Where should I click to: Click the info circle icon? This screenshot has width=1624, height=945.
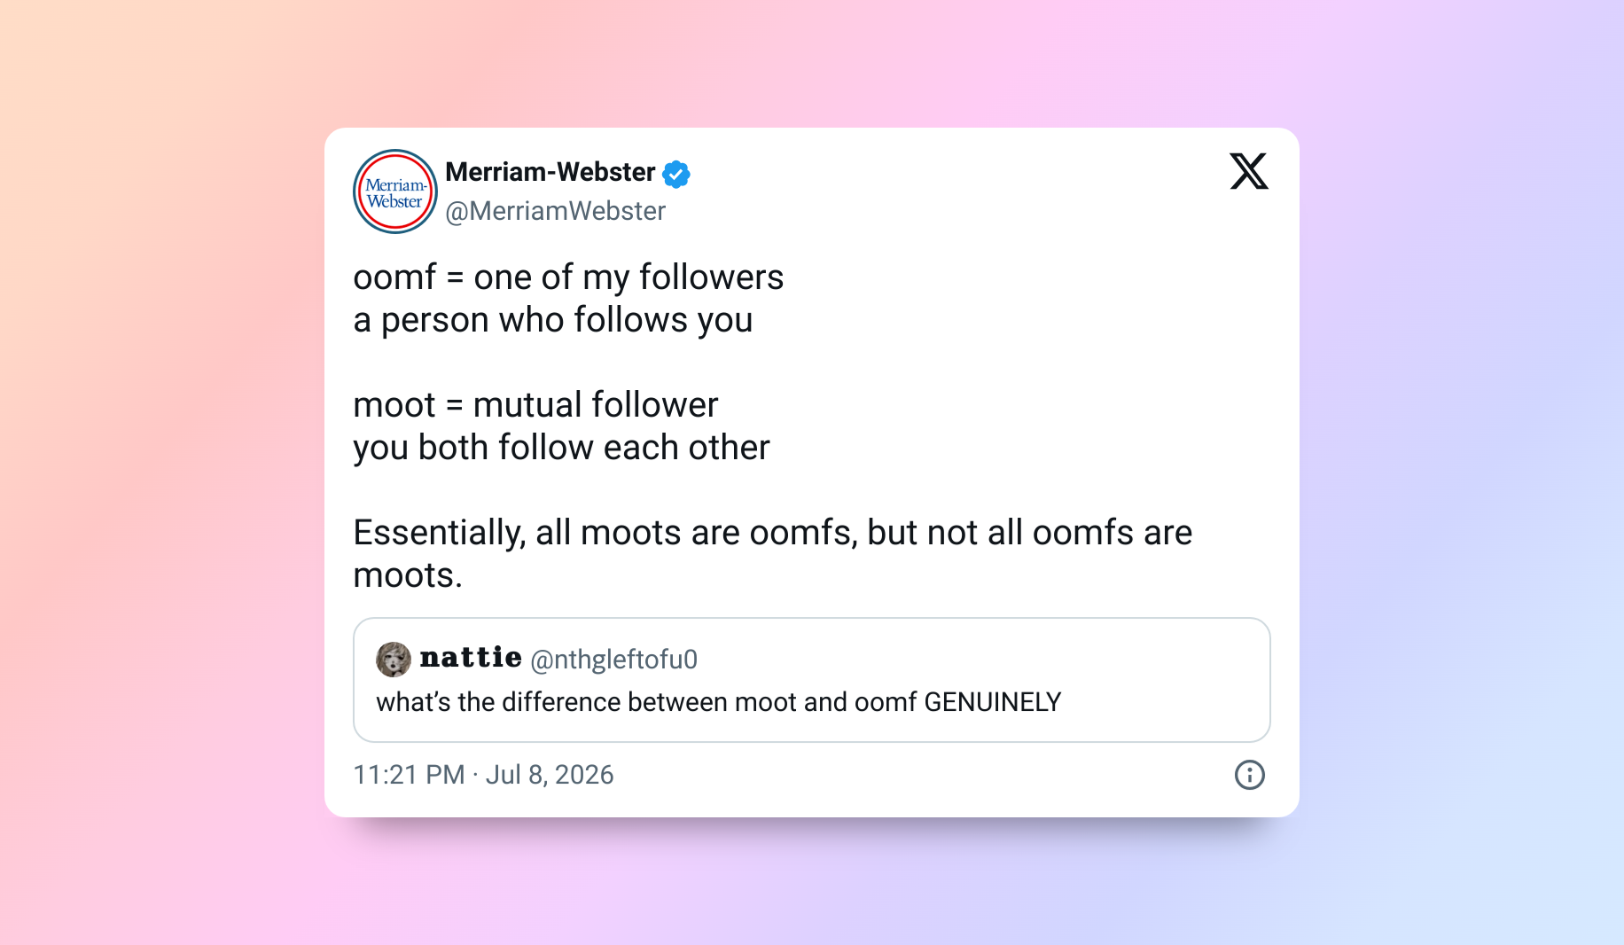pos(1250,775)
